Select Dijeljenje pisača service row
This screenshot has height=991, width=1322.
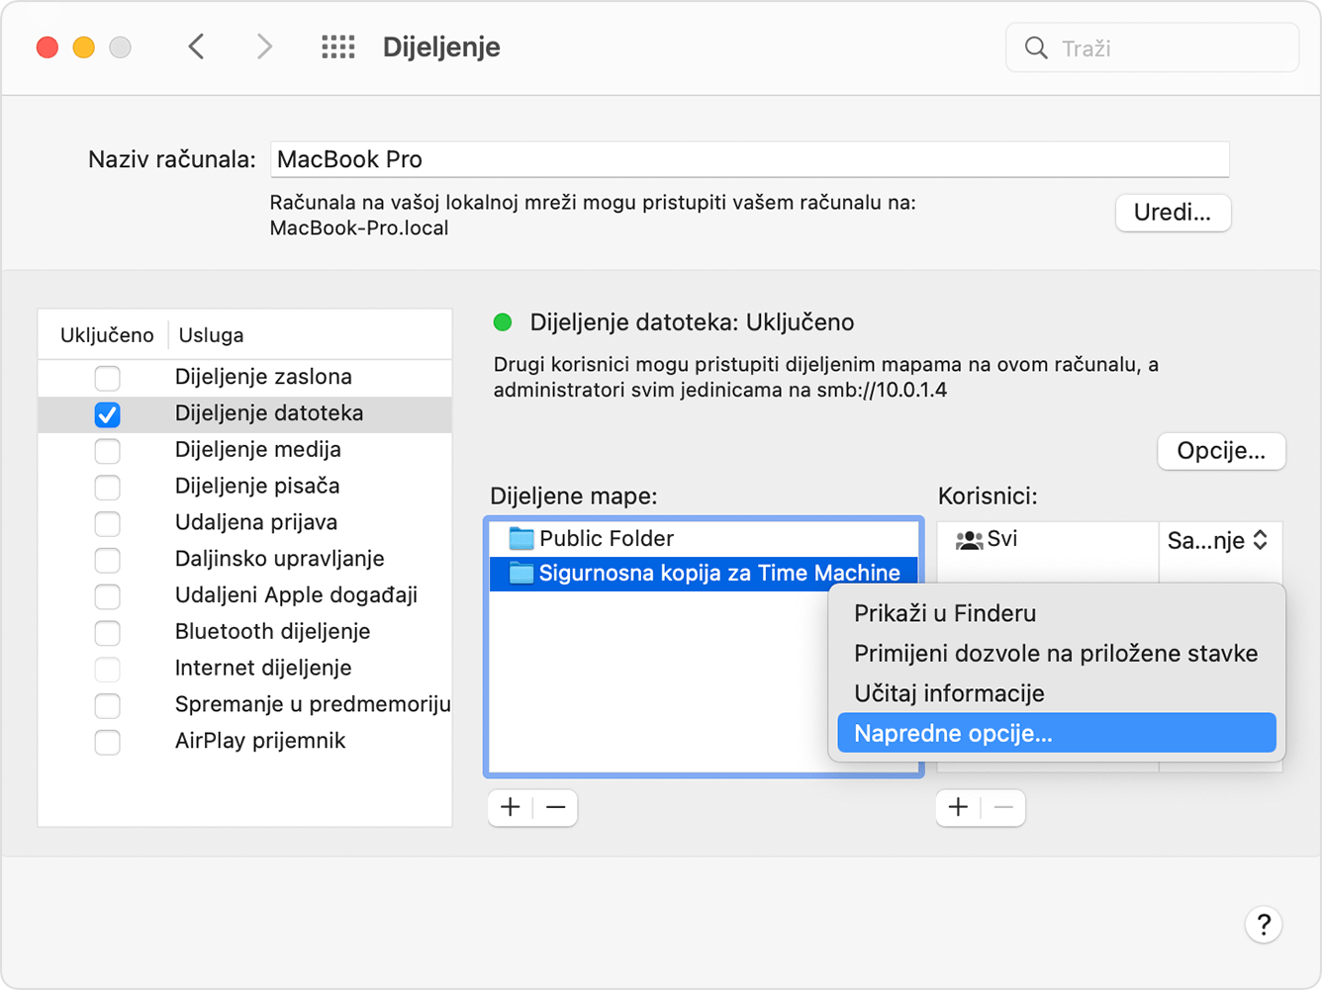(x=244, y=487)
